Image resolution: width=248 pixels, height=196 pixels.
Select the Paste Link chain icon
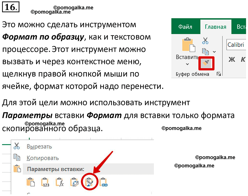pos(103,182)
